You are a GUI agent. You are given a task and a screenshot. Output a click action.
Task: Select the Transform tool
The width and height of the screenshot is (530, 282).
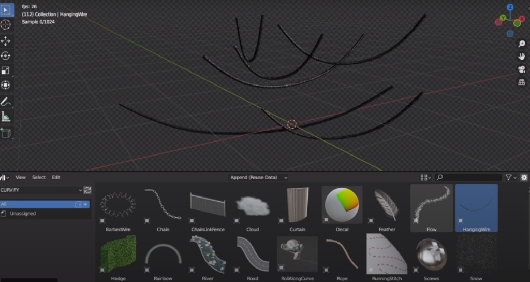6,85
